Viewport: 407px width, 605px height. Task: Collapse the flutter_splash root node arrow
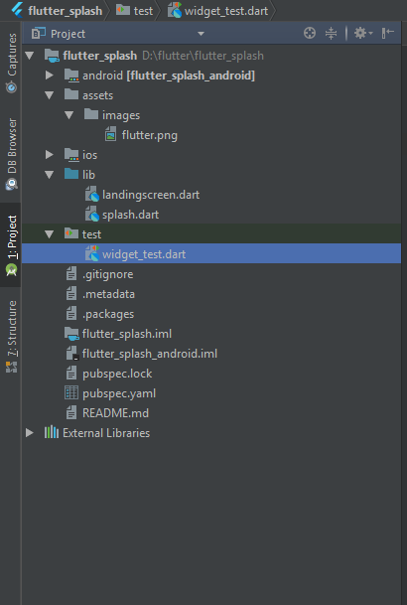point(30,56)
